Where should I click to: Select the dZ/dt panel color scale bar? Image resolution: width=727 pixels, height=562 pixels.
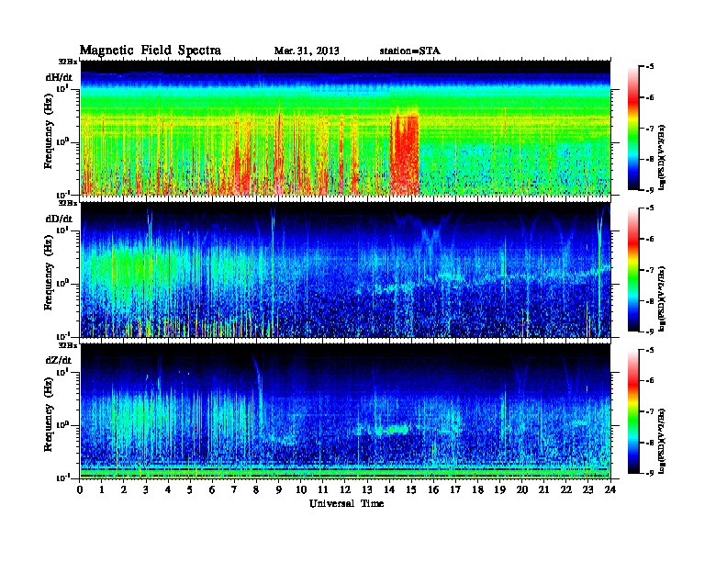point(632,411)
